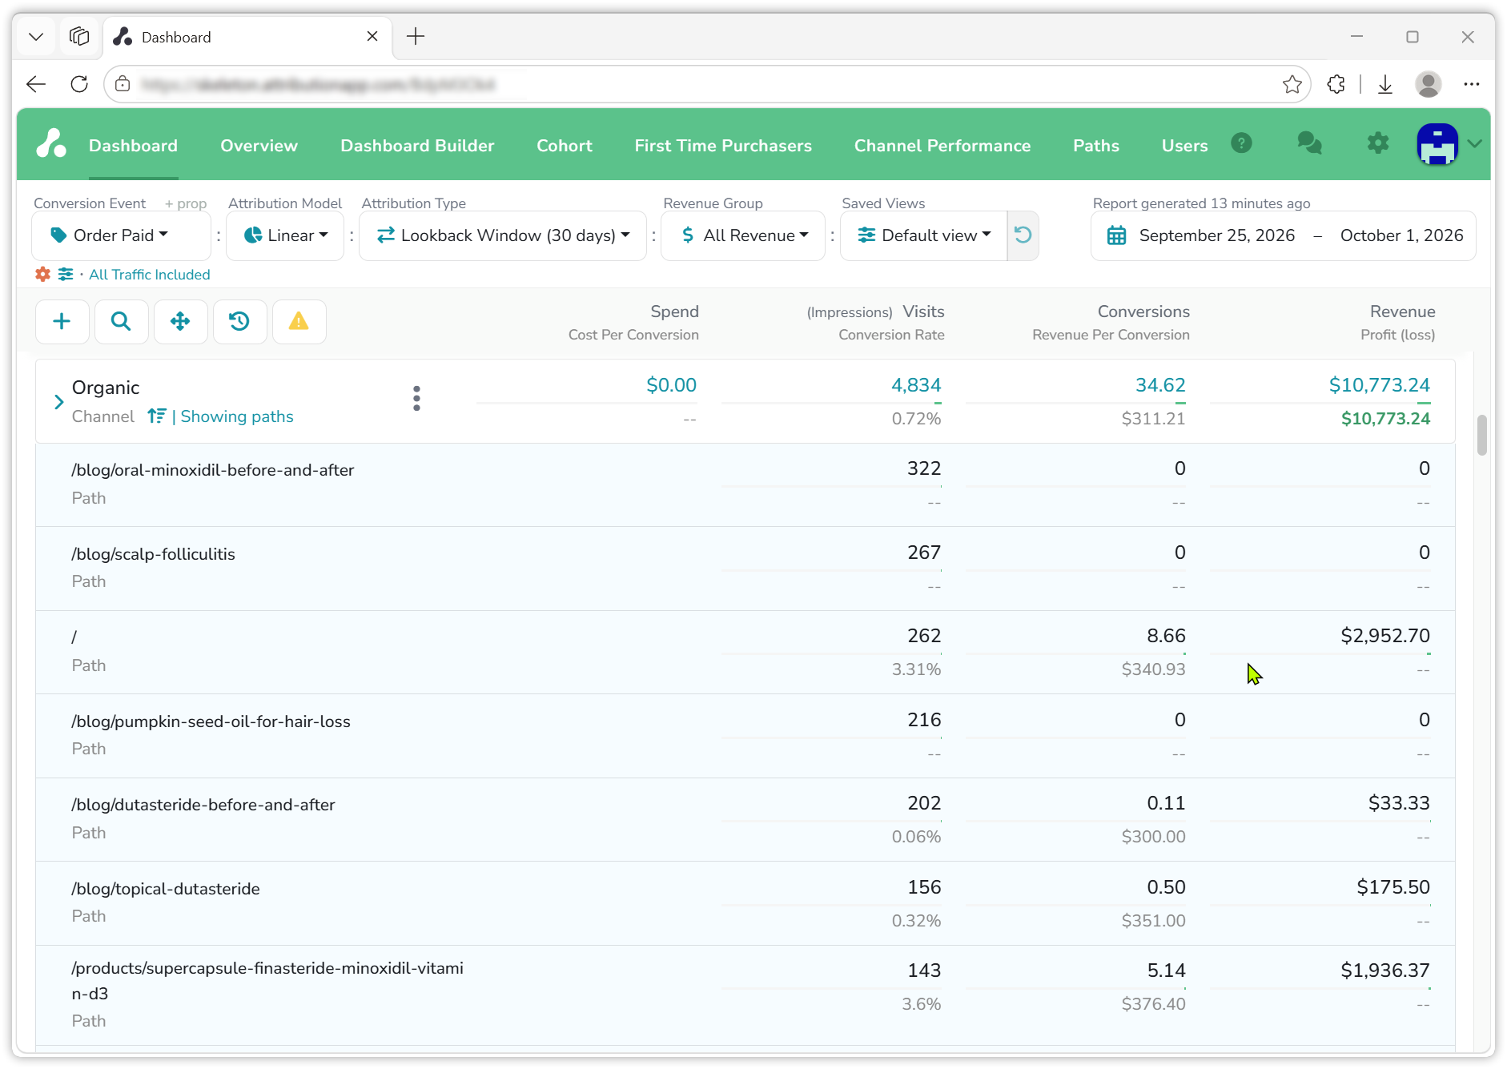Open the Organic row three-dot menu

(416, 399)
